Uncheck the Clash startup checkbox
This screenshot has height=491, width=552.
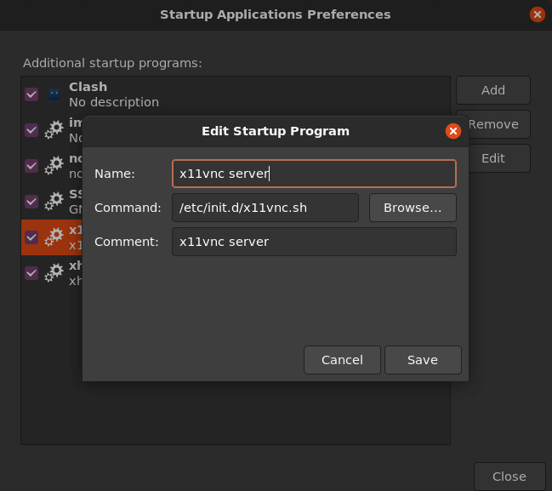pos(31,94)
